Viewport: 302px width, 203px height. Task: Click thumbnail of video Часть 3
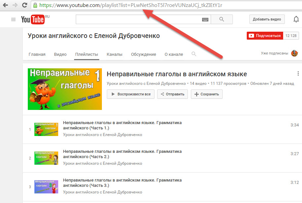[x=46, y=186]
